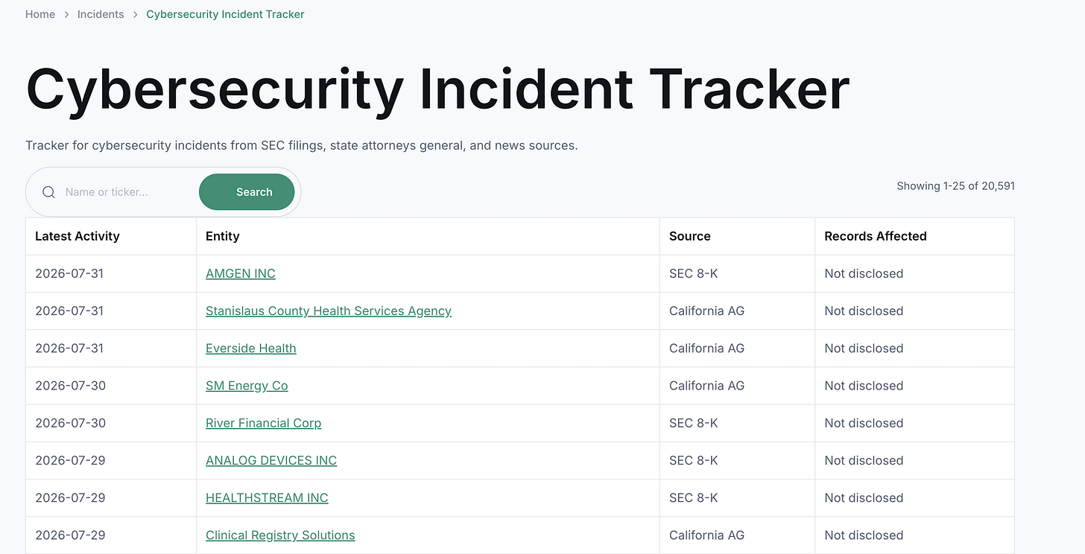Open the Everside Health entity link

[251, 348]
